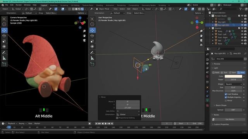Open the File menu
The height and width of the screenshot is (139, 248).
[x=7, y=5]
